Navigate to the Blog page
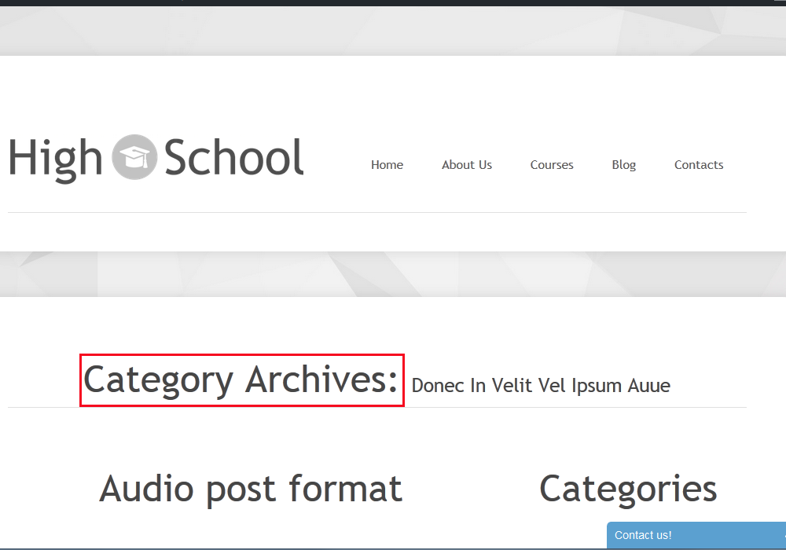Screen dimensions: 786x550 click(x=624, y=165)
